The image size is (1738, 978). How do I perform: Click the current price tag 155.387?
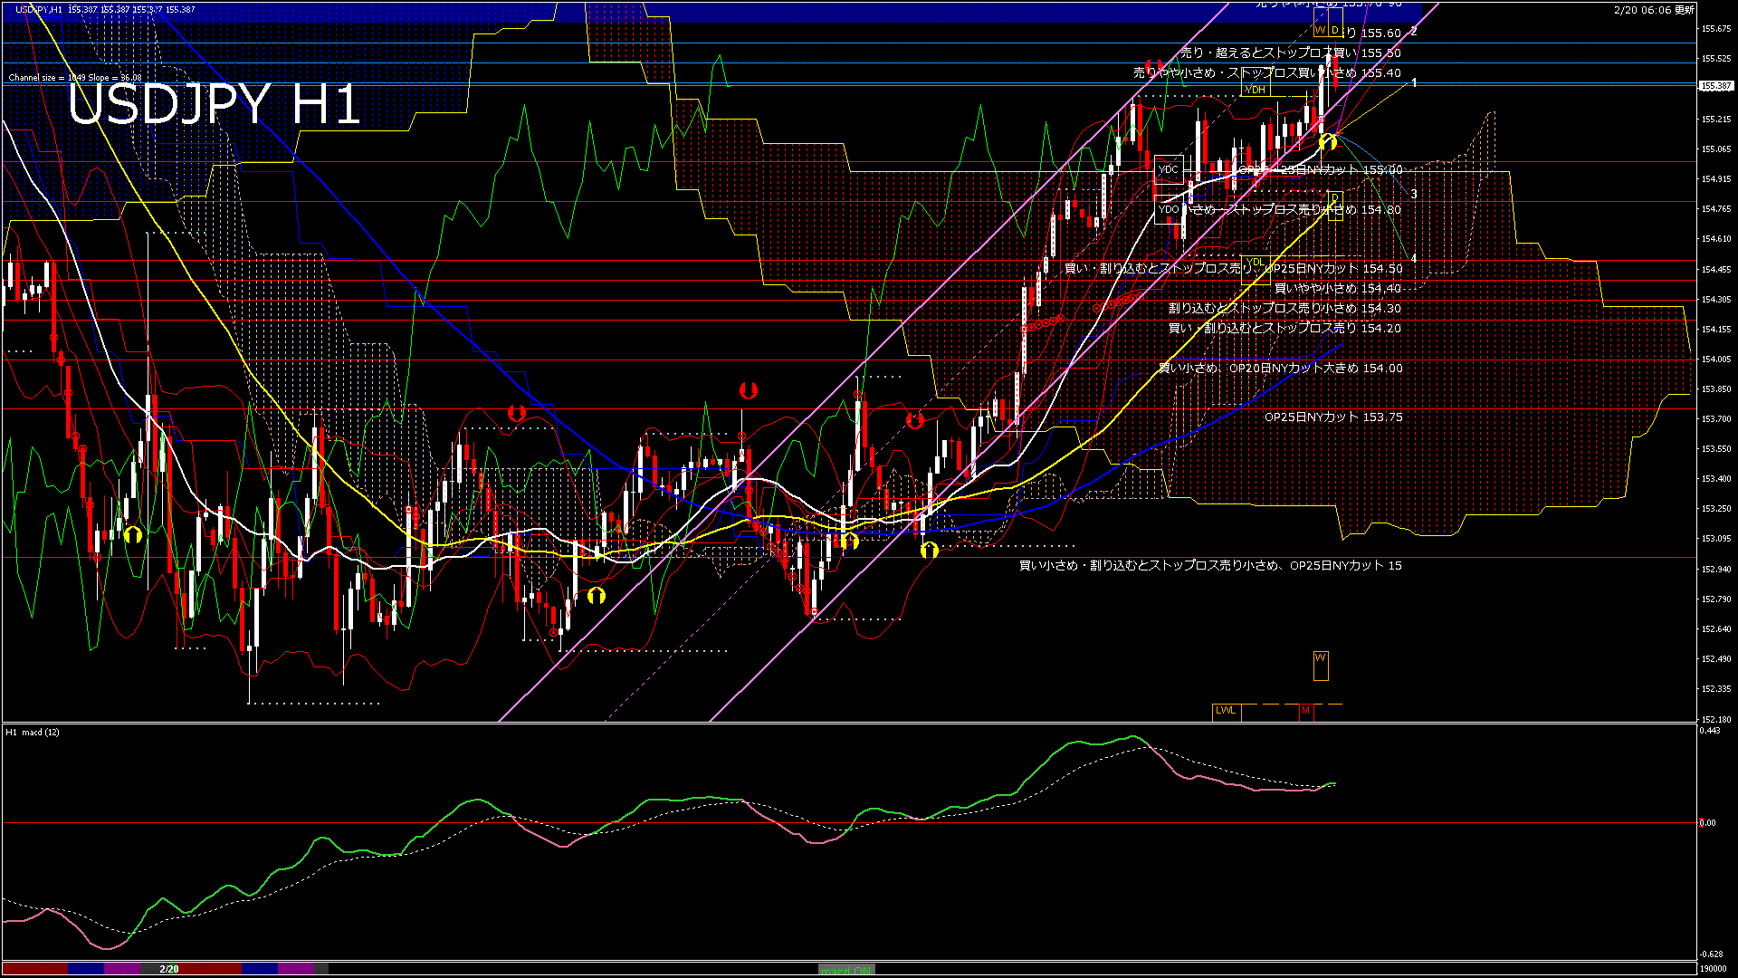(1715, 86)
